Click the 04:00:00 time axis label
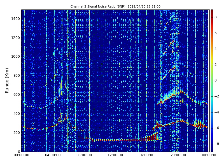This screenshot has width=224, height=168. 53,155
